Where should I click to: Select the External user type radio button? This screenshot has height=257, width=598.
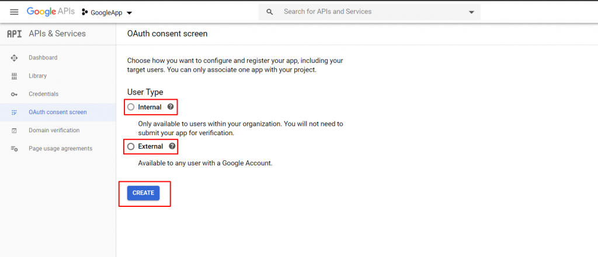tap(131, 147)
